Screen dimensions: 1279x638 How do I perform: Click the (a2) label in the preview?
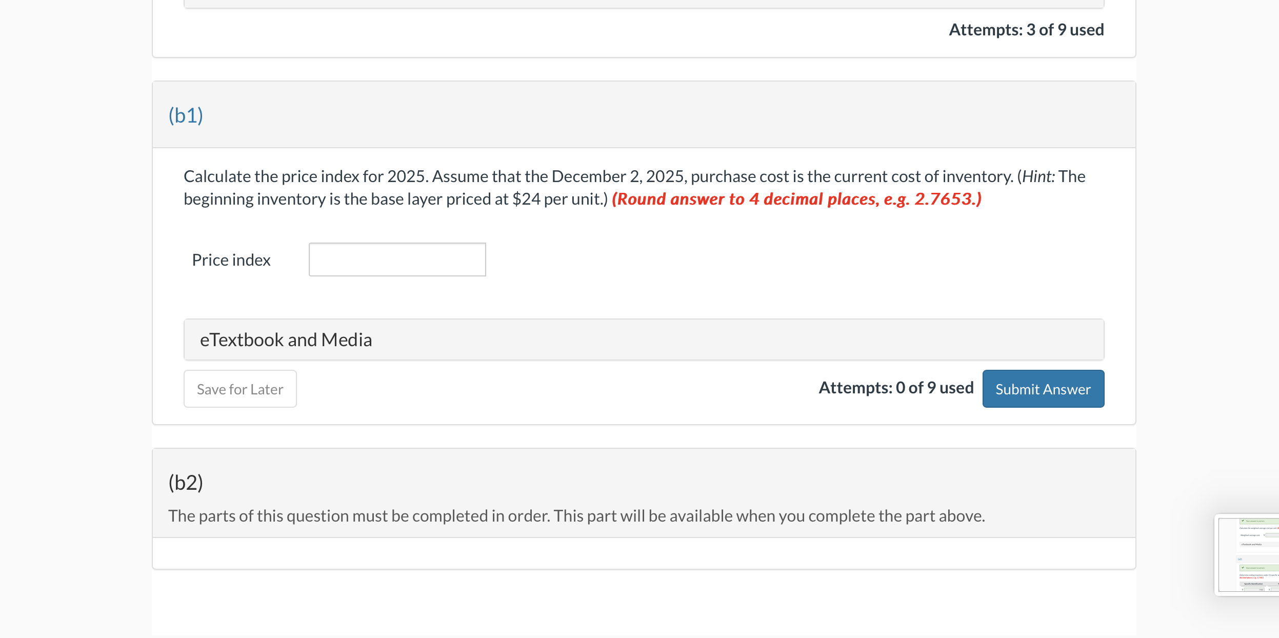coord(1240,559)
